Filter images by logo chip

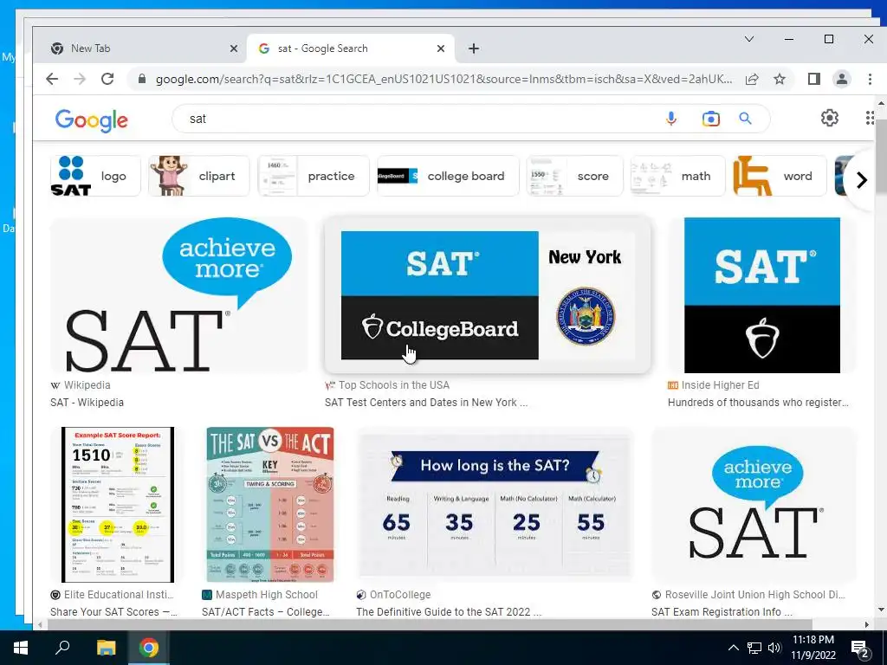pos(95,176)
